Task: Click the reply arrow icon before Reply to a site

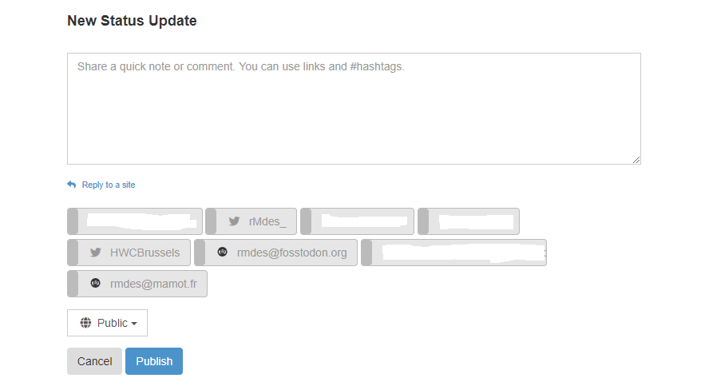Action: [x=72, y=185]
